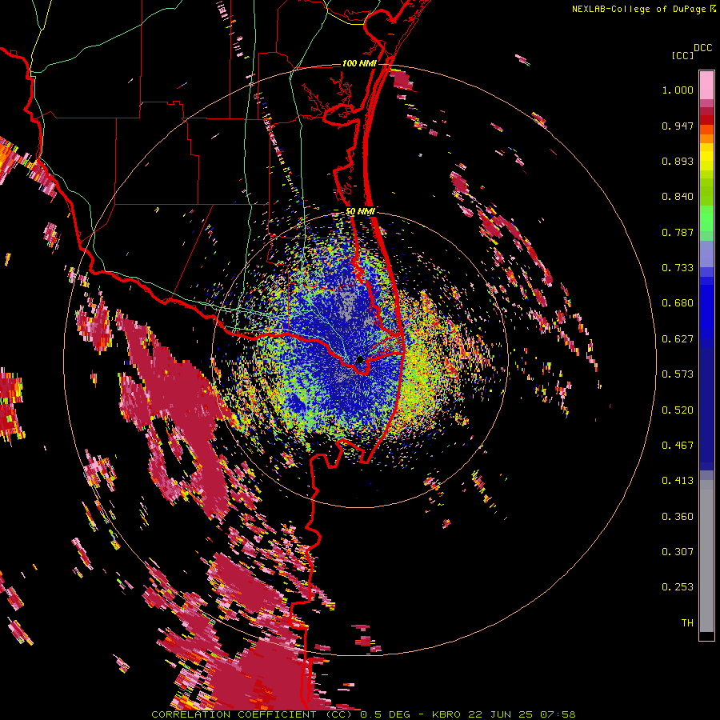Screen dimensions: 720x720
Task: Click the KBRO station identifier in caption
Action: click(x=447, y=714)
